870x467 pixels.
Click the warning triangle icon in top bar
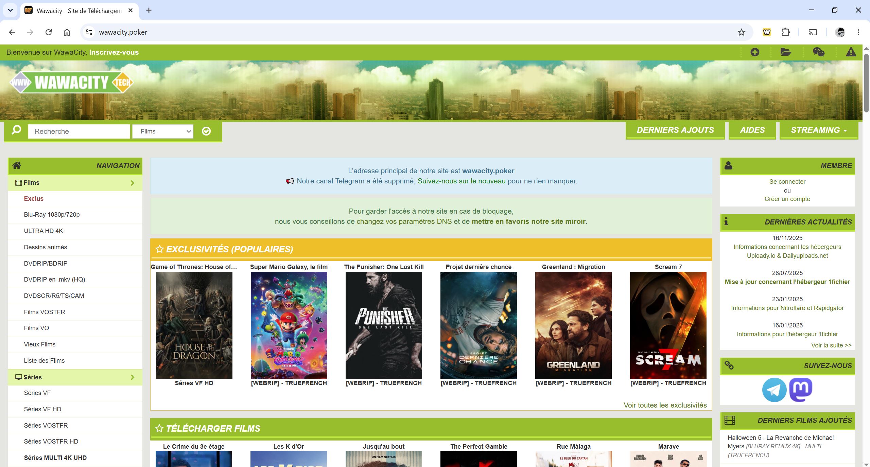851,52
